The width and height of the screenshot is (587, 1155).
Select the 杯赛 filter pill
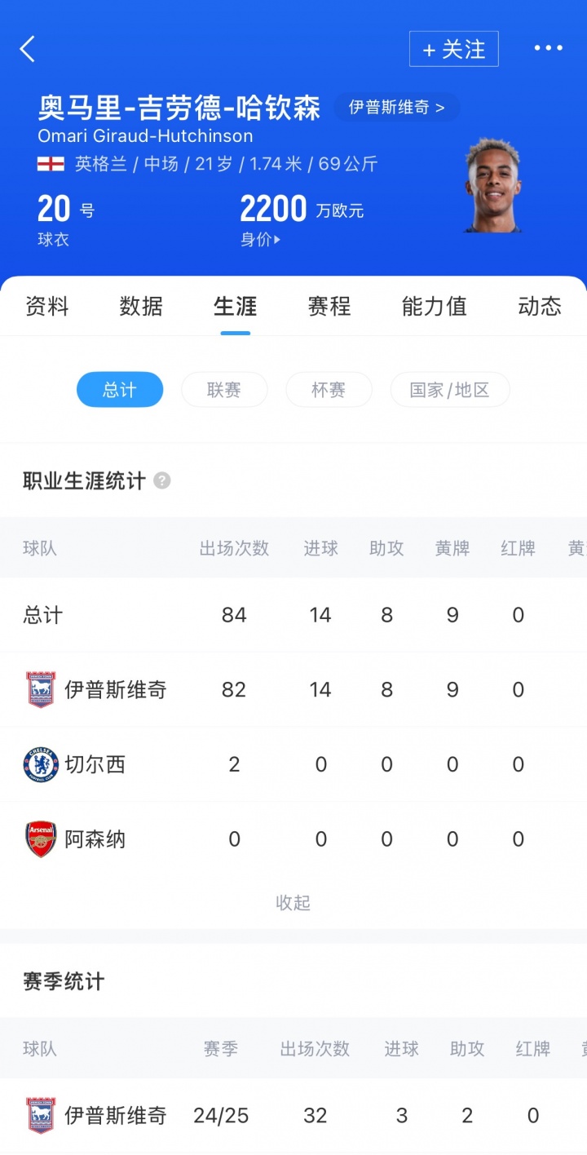(329, 390)
